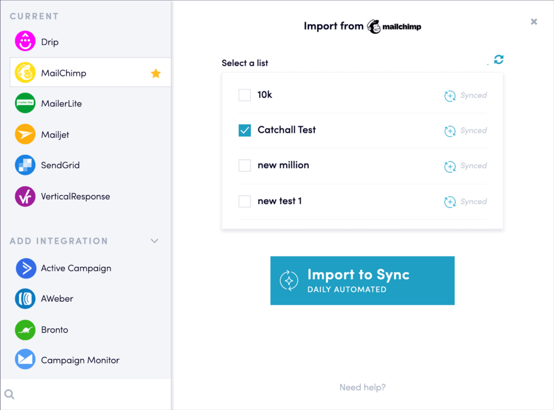This screenshot has height=410, width=554.
Task: Click the Drip integration icon
Action: tap(25, 41)
